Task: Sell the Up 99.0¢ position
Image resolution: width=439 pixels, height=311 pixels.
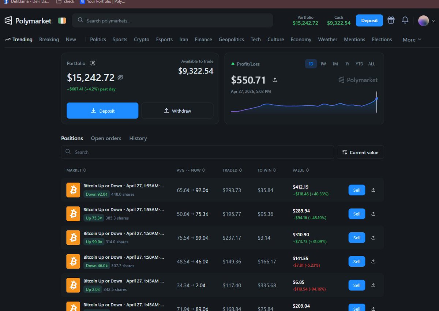Action: (357, 238)
